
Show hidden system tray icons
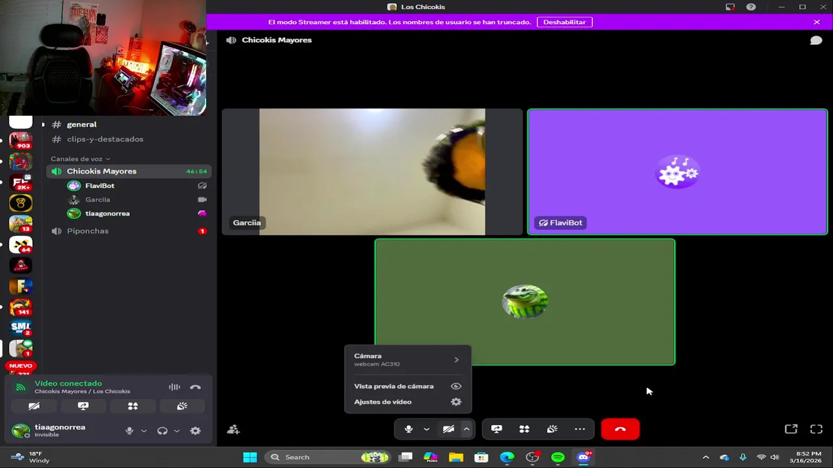point(705,457)
